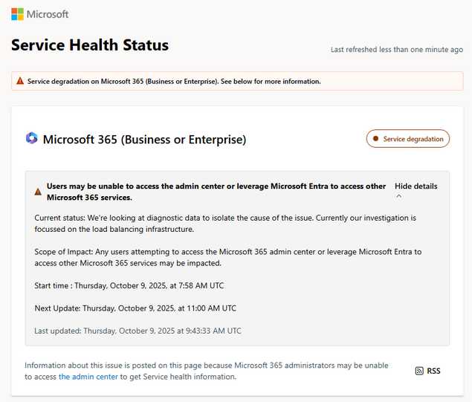Click the Microsoft 365 Copilot icon
The image size is (472, 402).
tap(31, 138)
